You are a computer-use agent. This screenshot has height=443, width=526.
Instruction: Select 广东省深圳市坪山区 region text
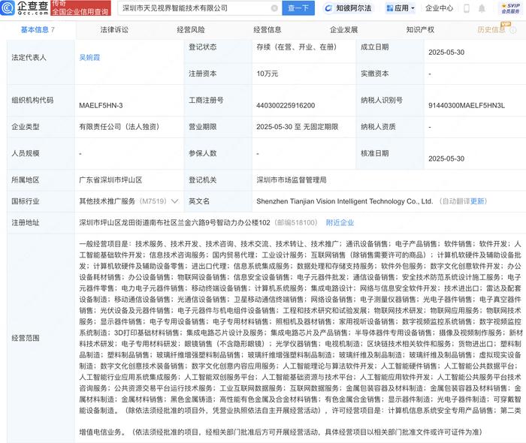coord(110,180)
